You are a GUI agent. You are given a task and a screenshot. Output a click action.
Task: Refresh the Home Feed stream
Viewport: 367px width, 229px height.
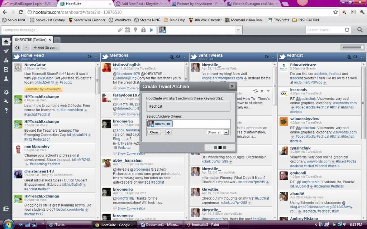[89, 57]
